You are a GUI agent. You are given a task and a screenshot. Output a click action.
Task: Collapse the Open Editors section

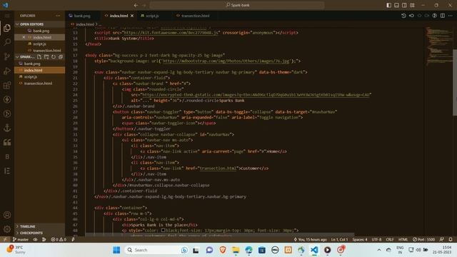40,24
